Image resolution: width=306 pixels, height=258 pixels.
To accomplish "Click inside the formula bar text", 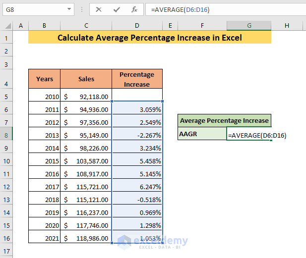I will point(226,9).
